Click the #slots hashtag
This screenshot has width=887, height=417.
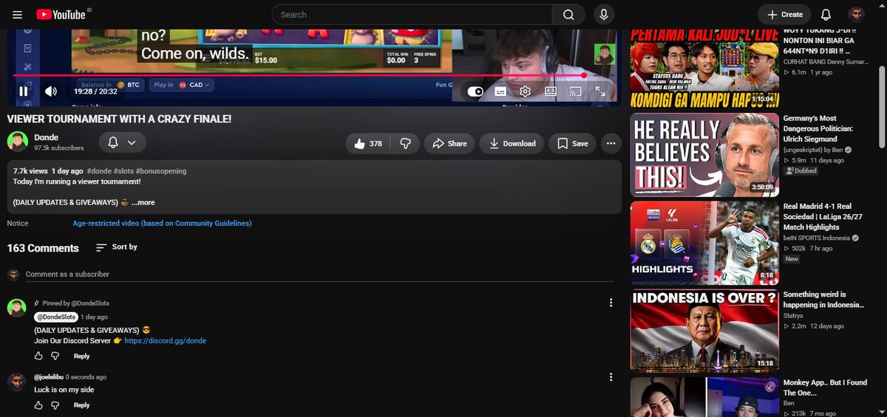tap(123, 171)
